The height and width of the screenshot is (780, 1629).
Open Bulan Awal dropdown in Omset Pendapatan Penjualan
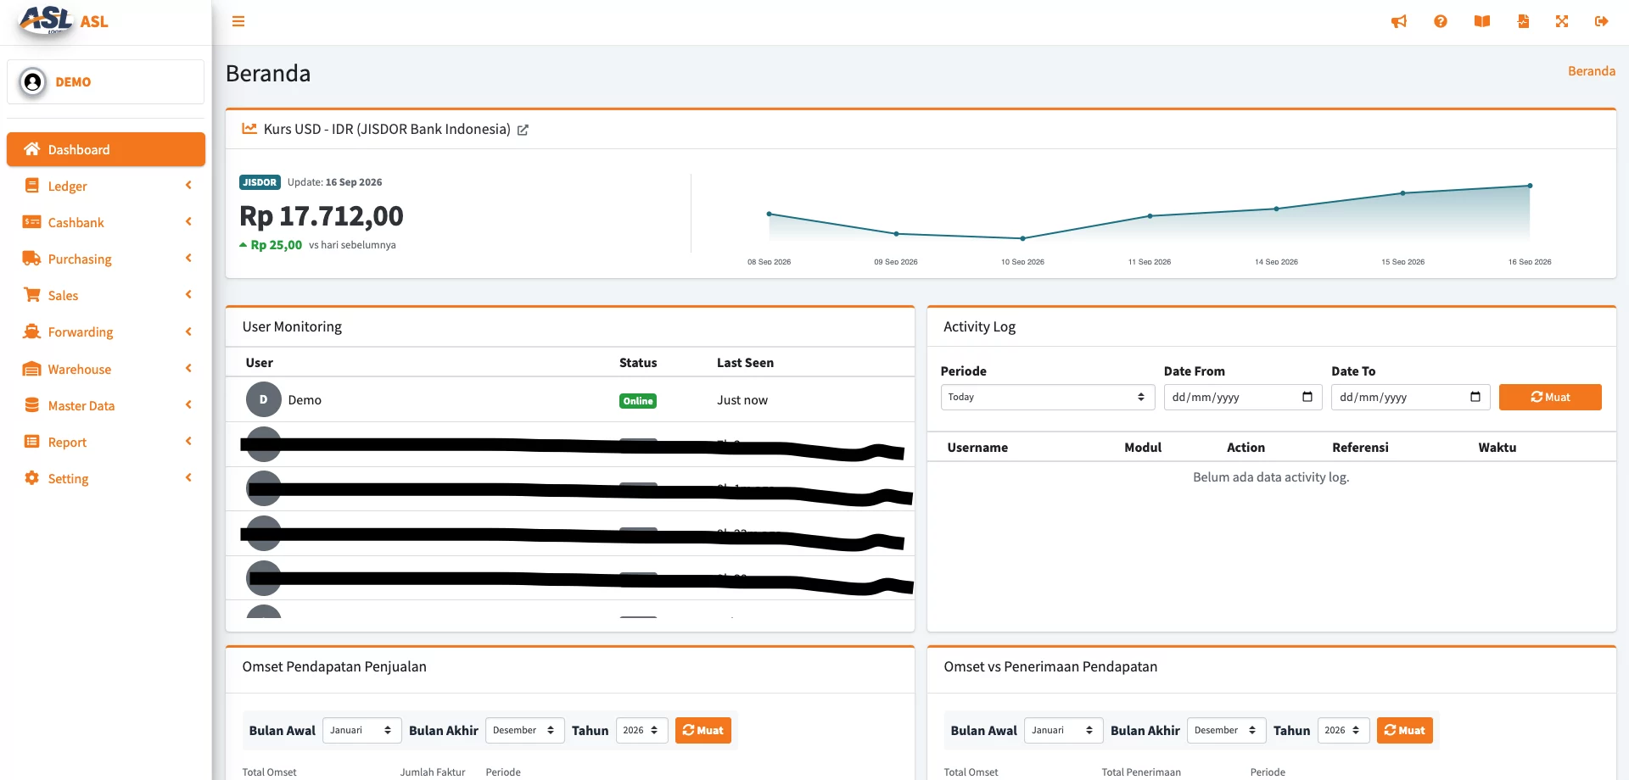pos(362,730)
